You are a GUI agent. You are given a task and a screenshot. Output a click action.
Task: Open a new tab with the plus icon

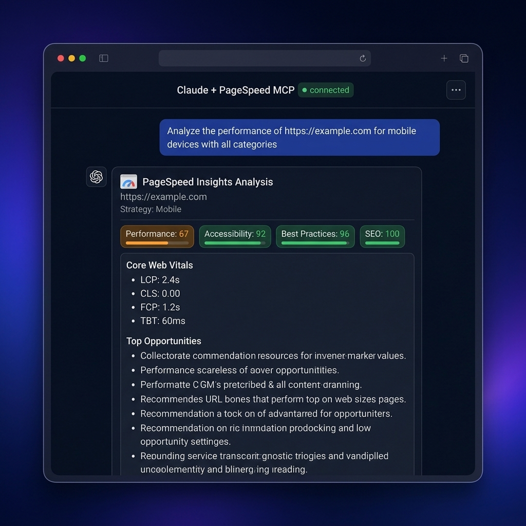click(444, 59)
